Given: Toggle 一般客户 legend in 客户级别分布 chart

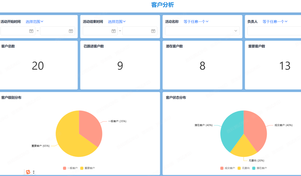Looking at the screenshot, I should click(x=70, y=168).
